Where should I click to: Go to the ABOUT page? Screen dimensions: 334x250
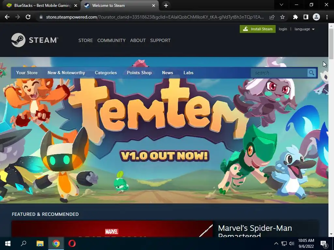pyautogui.click(x=138, y=40)
